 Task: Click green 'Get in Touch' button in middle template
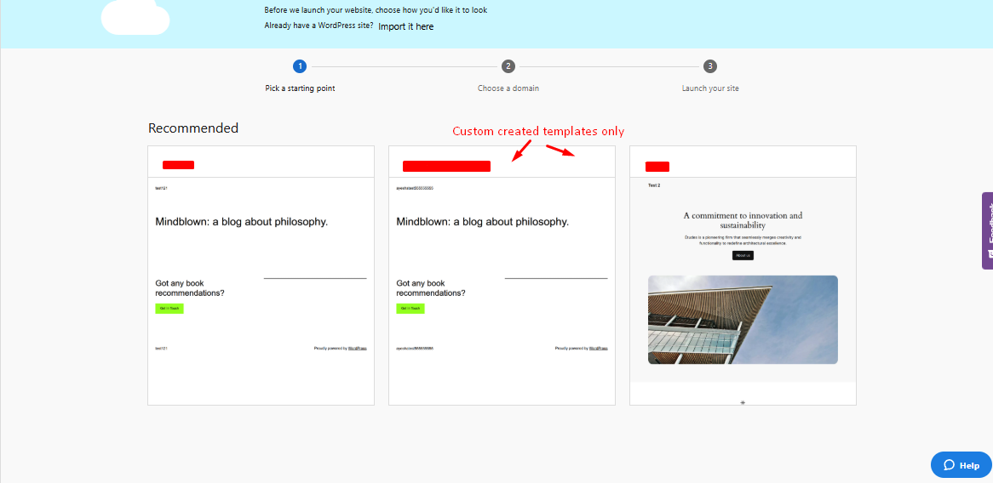point(410,309)
